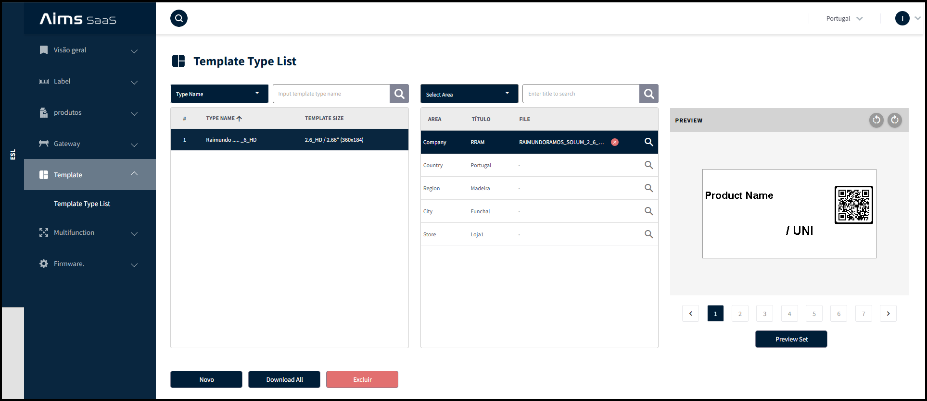Open the Type Name dropdown
The height and width of the screenshot is (401, 927).
(x=219, y=94)
